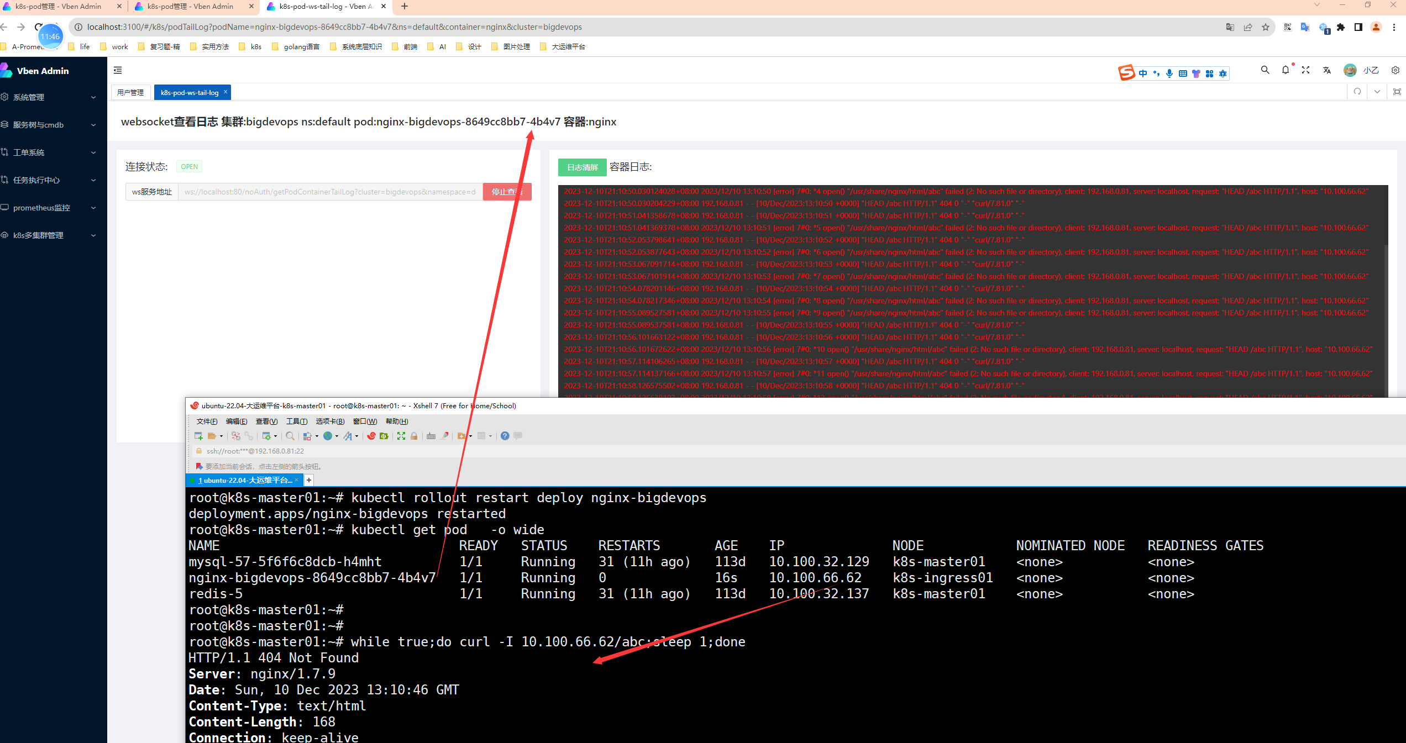Click the Xshell lock screen padlock icon

click(x=414, y=436)
